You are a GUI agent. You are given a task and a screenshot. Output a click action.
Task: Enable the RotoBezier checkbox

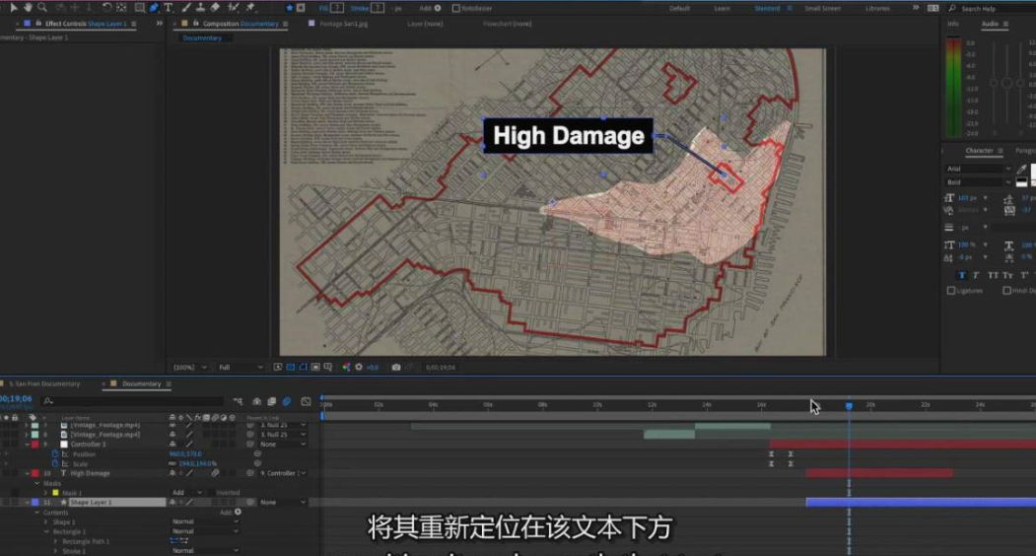coord(456,8)
